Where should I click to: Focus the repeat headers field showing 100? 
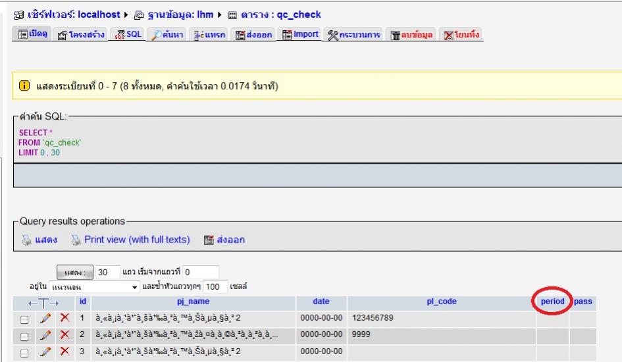point(215,286)
